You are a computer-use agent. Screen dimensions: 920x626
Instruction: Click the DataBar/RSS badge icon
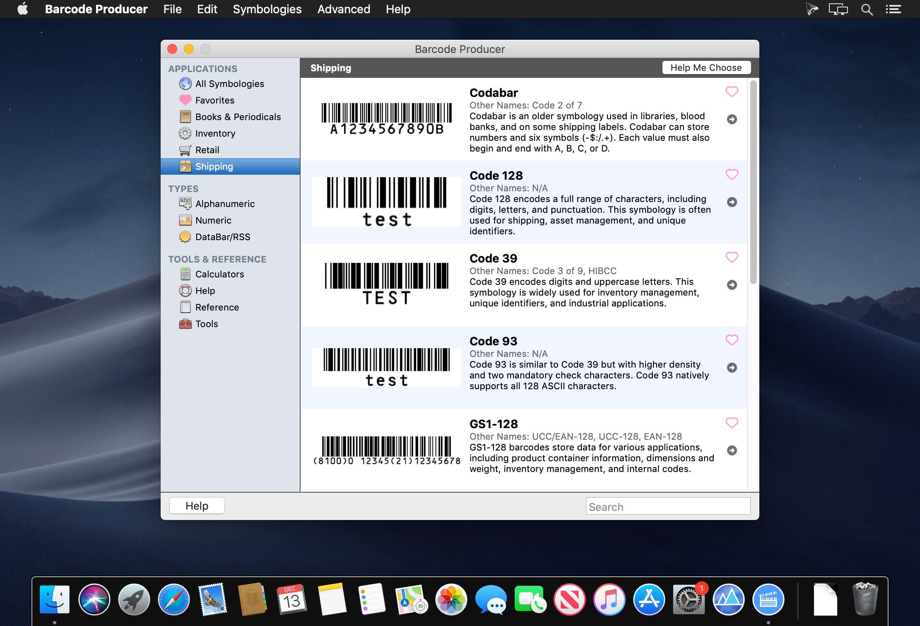click(x=185, y=237)
